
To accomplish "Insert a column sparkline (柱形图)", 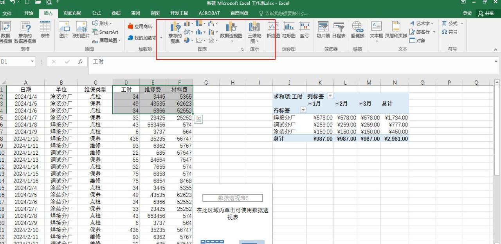I will [x=289, y=30].
